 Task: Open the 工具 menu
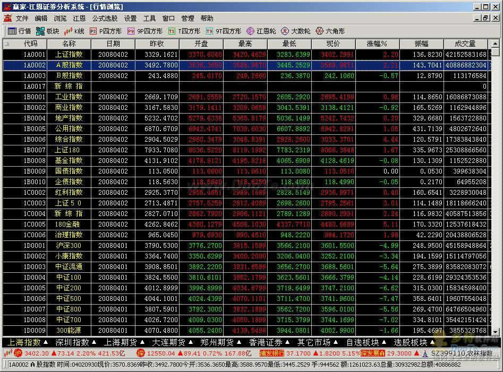click(x=149, y=18)
